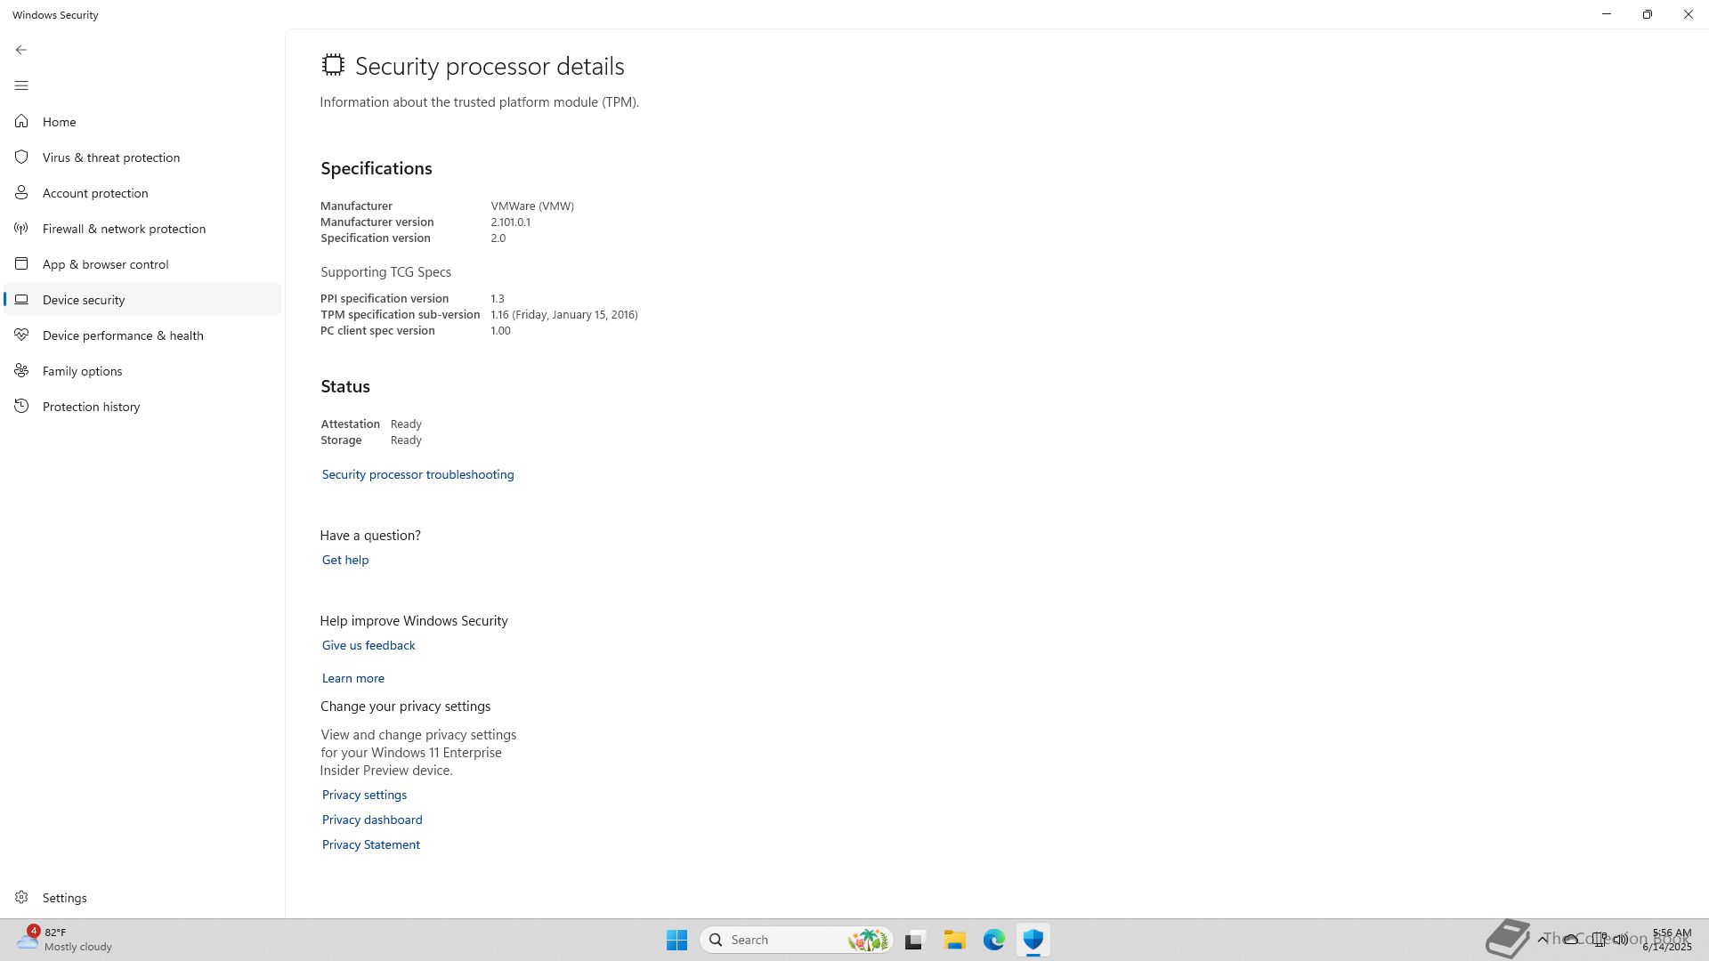Image resolution: width=1709 pixels, height=961 pixels.
Task: Open the Privacy dashboard link
Action: 371,820
